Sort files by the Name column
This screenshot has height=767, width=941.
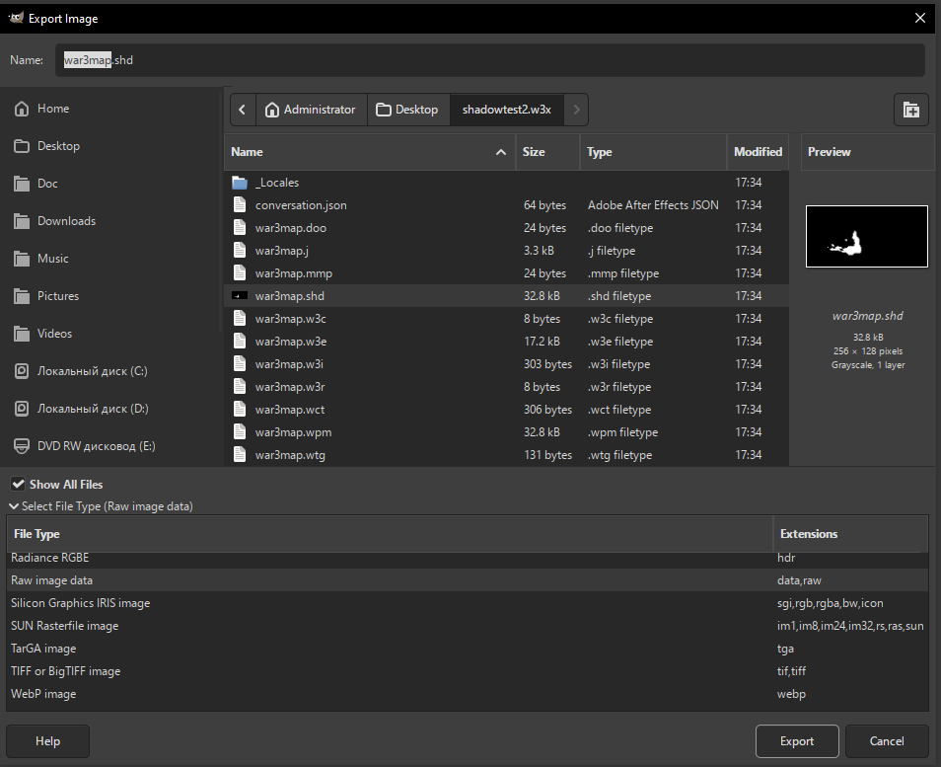(x=369, y=152)
